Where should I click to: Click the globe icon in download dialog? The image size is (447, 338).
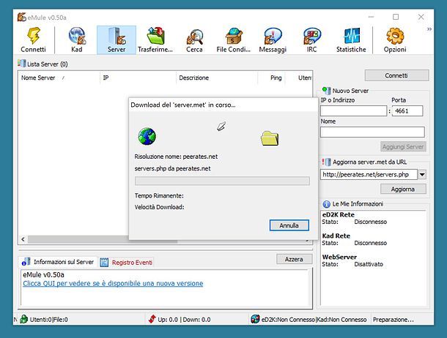pos(147,136)
